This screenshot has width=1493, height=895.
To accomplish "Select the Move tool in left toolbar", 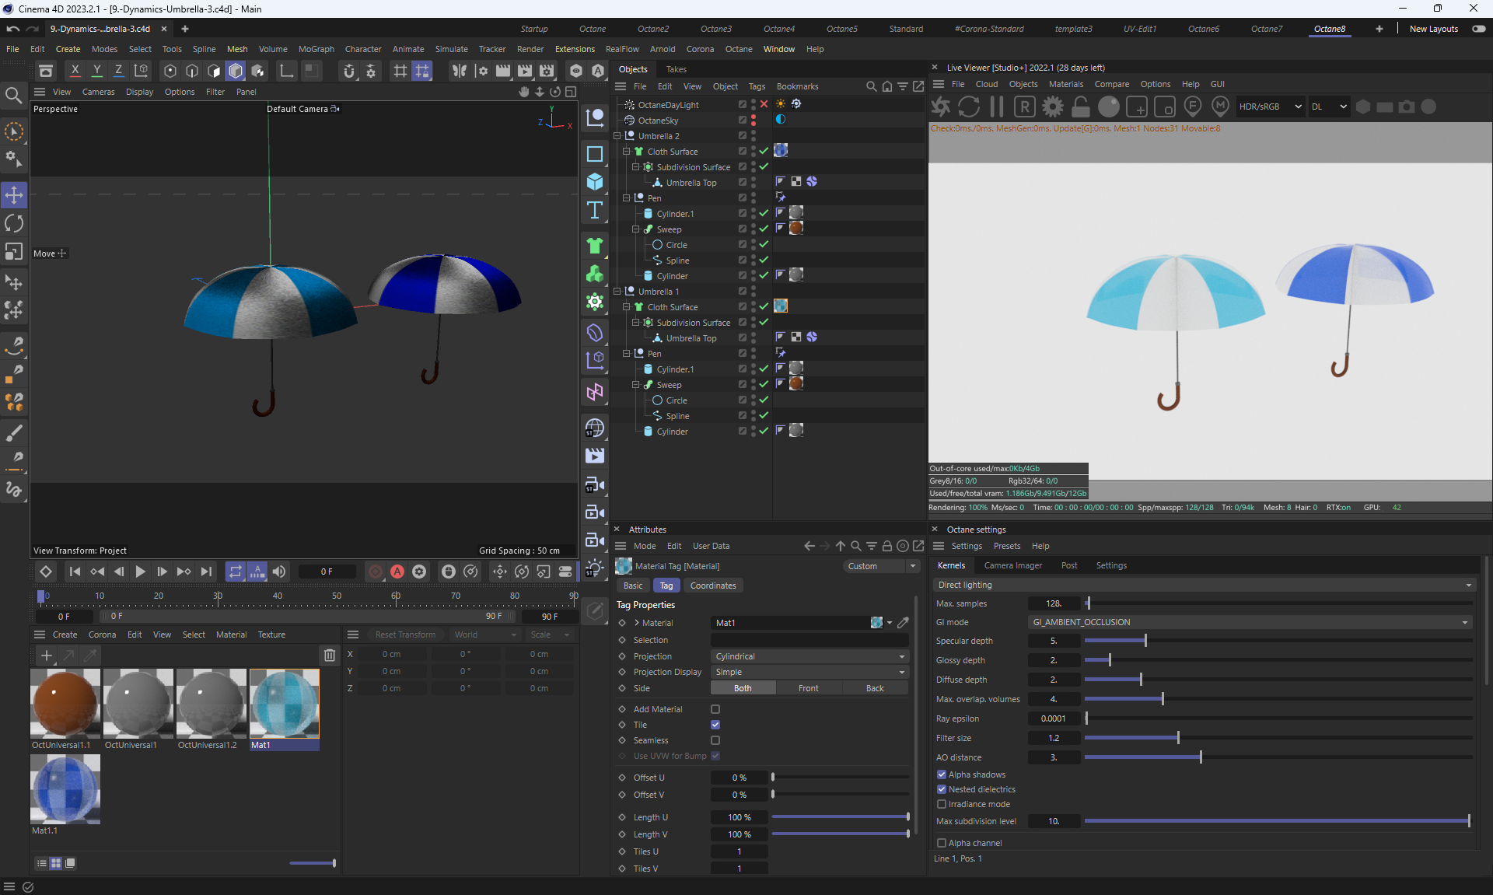I will [x=14, y=194].
